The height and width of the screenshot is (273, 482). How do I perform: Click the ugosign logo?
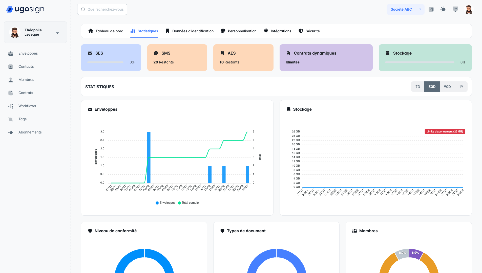pyautogui.click(x=25, y=9)
